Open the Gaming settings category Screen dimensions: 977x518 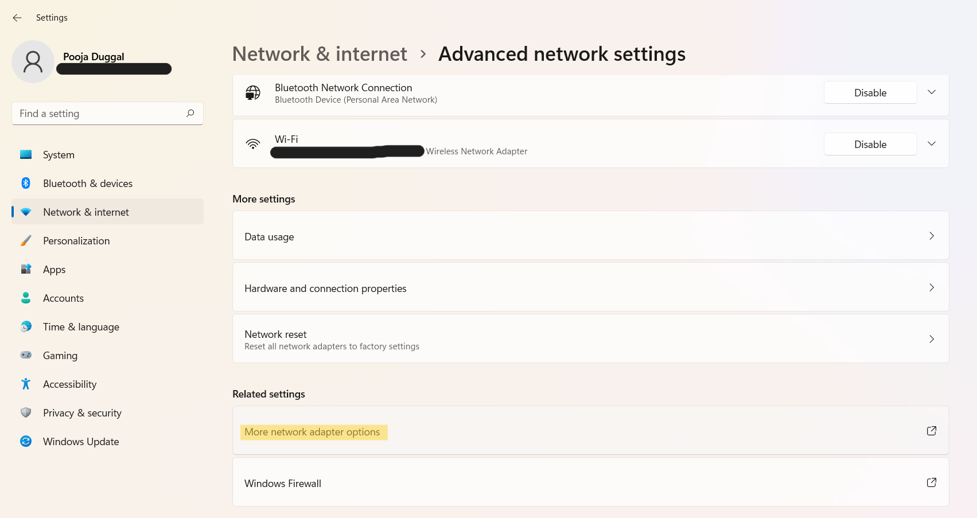click(x=60, y=356)
